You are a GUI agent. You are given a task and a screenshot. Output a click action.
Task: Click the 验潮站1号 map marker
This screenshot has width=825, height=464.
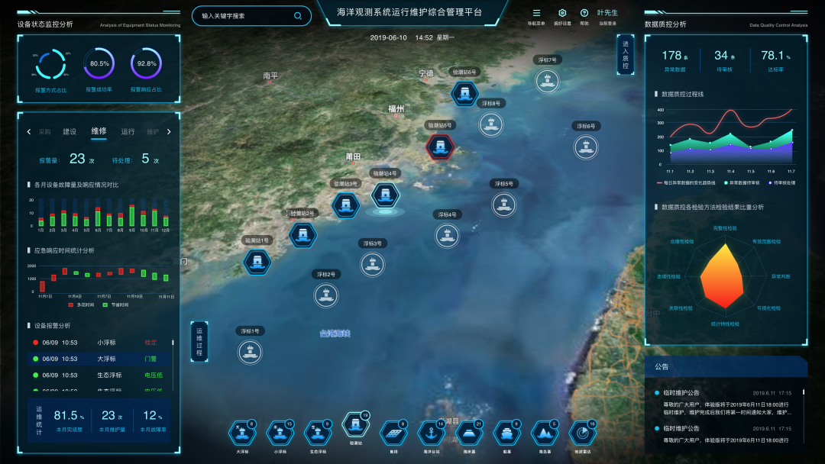257,262
